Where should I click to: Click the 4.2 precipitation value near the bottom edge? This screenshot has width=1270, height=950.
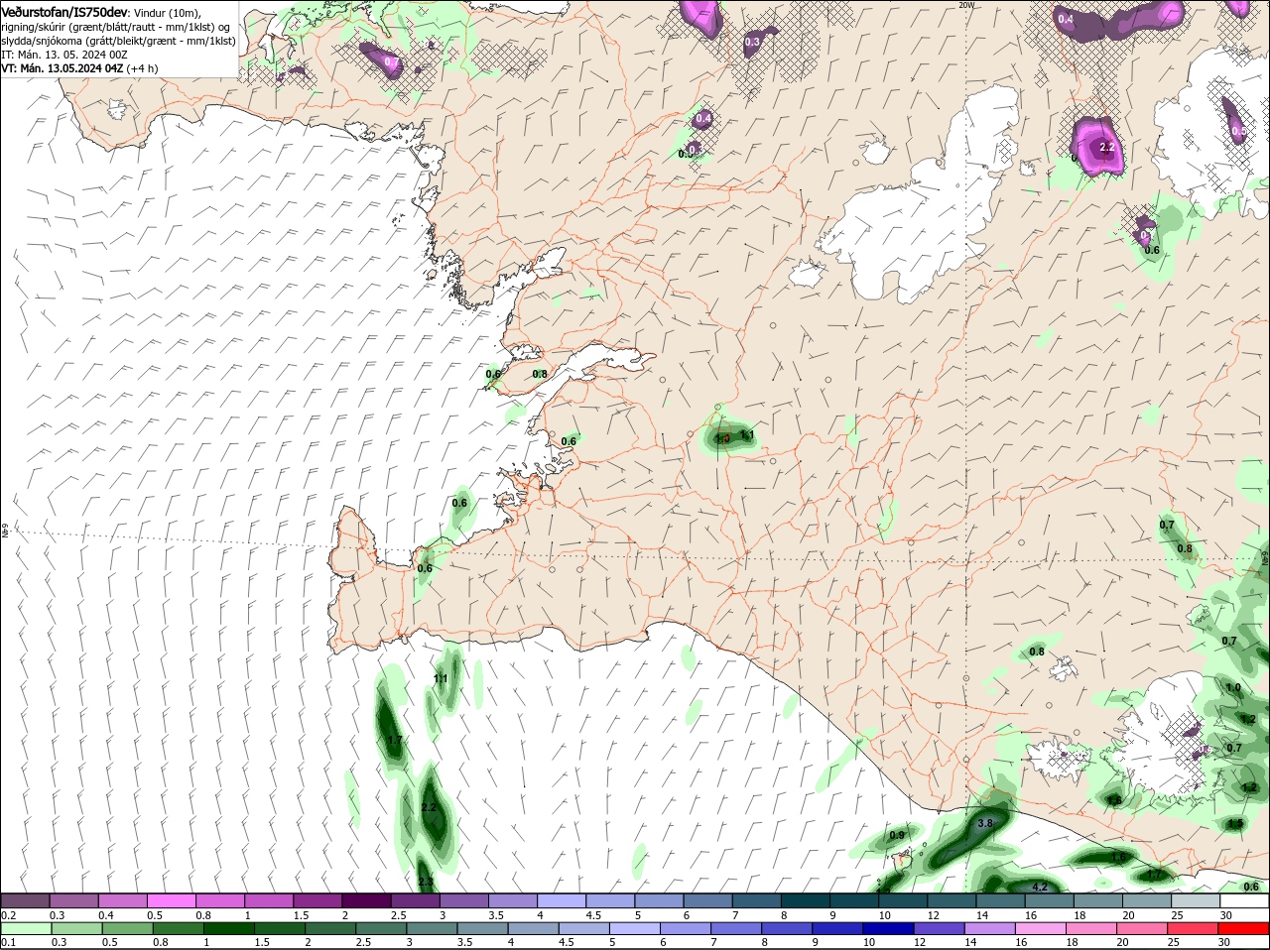[x=1040, y=887]
